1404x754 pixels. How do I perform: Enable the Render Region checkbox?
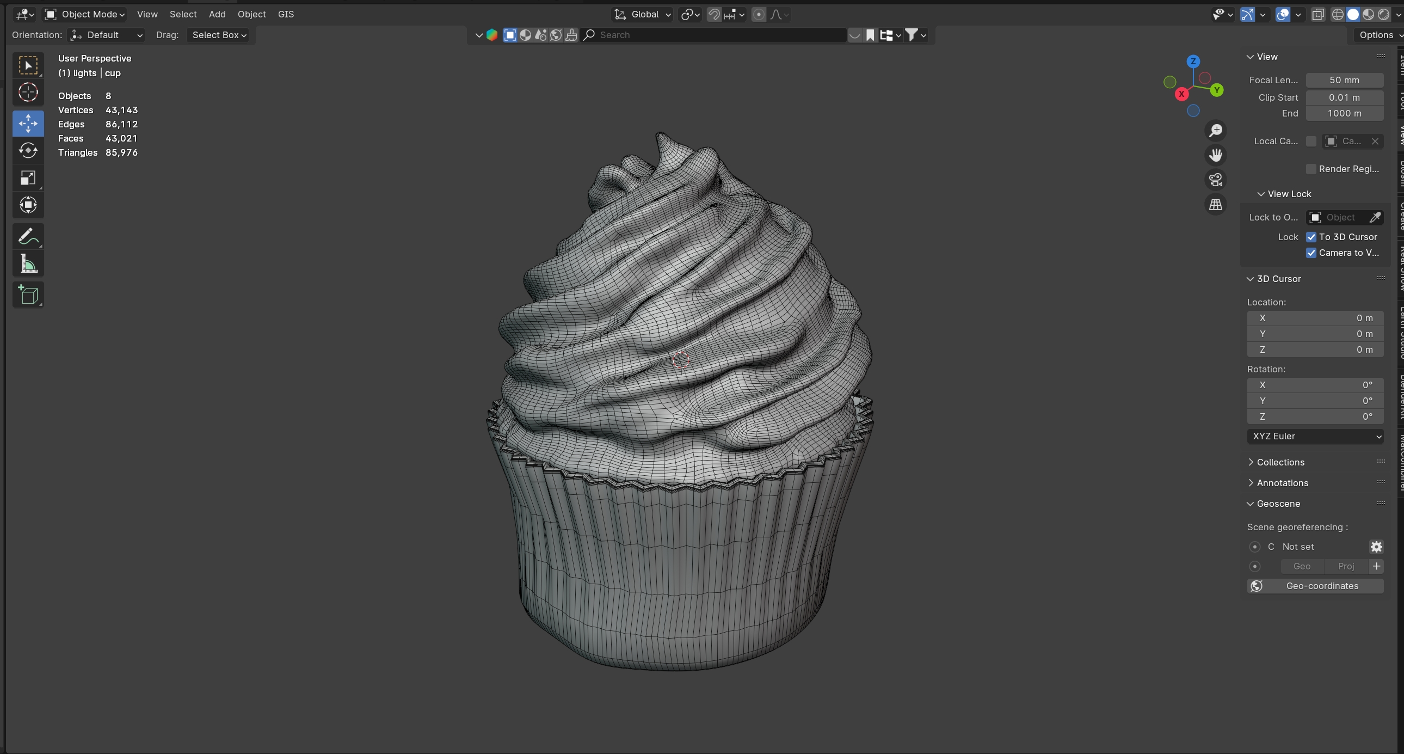click(x=1311, y=169)
